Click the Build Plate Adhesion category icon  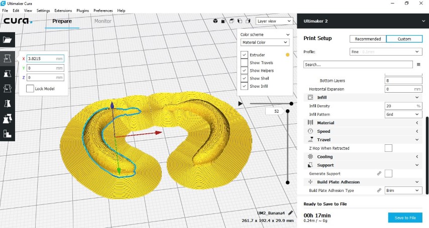tap(310, 182)
